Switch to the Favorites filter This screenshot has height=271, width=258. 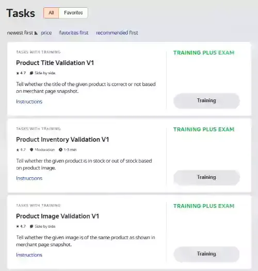point(73,12)
